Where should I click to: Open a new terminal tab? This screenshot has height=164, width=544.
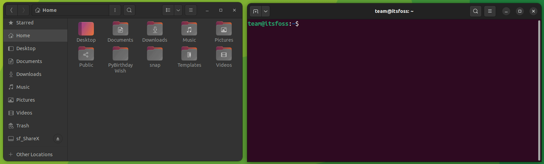pyautogui.click(x=256, y=11)
